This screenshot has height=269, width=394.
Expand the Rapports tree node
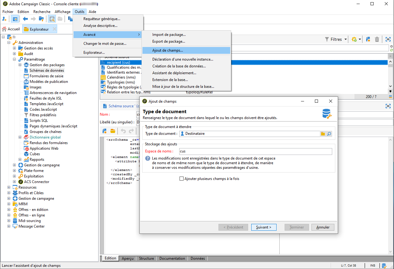20,160
